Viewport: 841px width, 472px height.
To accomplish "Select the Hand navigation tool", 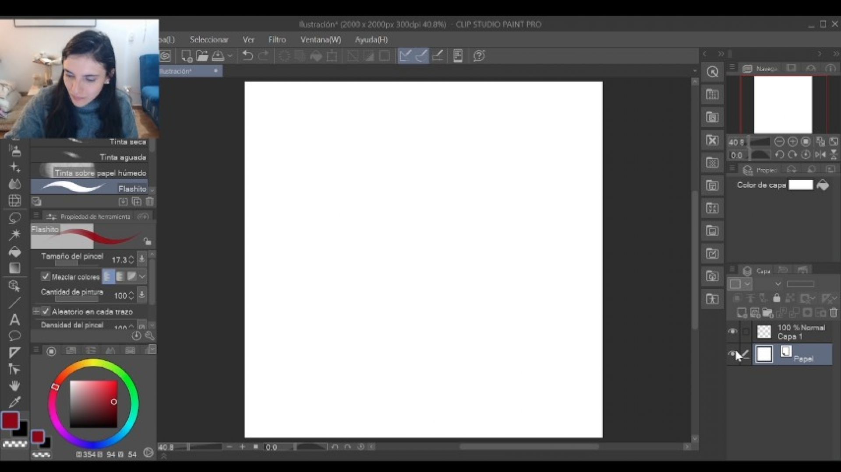I will pyautogui.click(x=14, y=386).
